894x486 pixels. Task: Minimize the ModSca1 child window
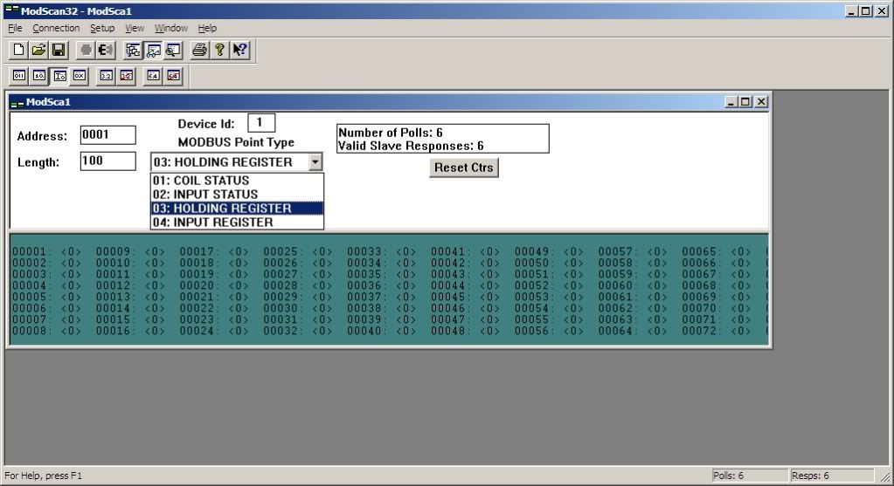point(732,102)
